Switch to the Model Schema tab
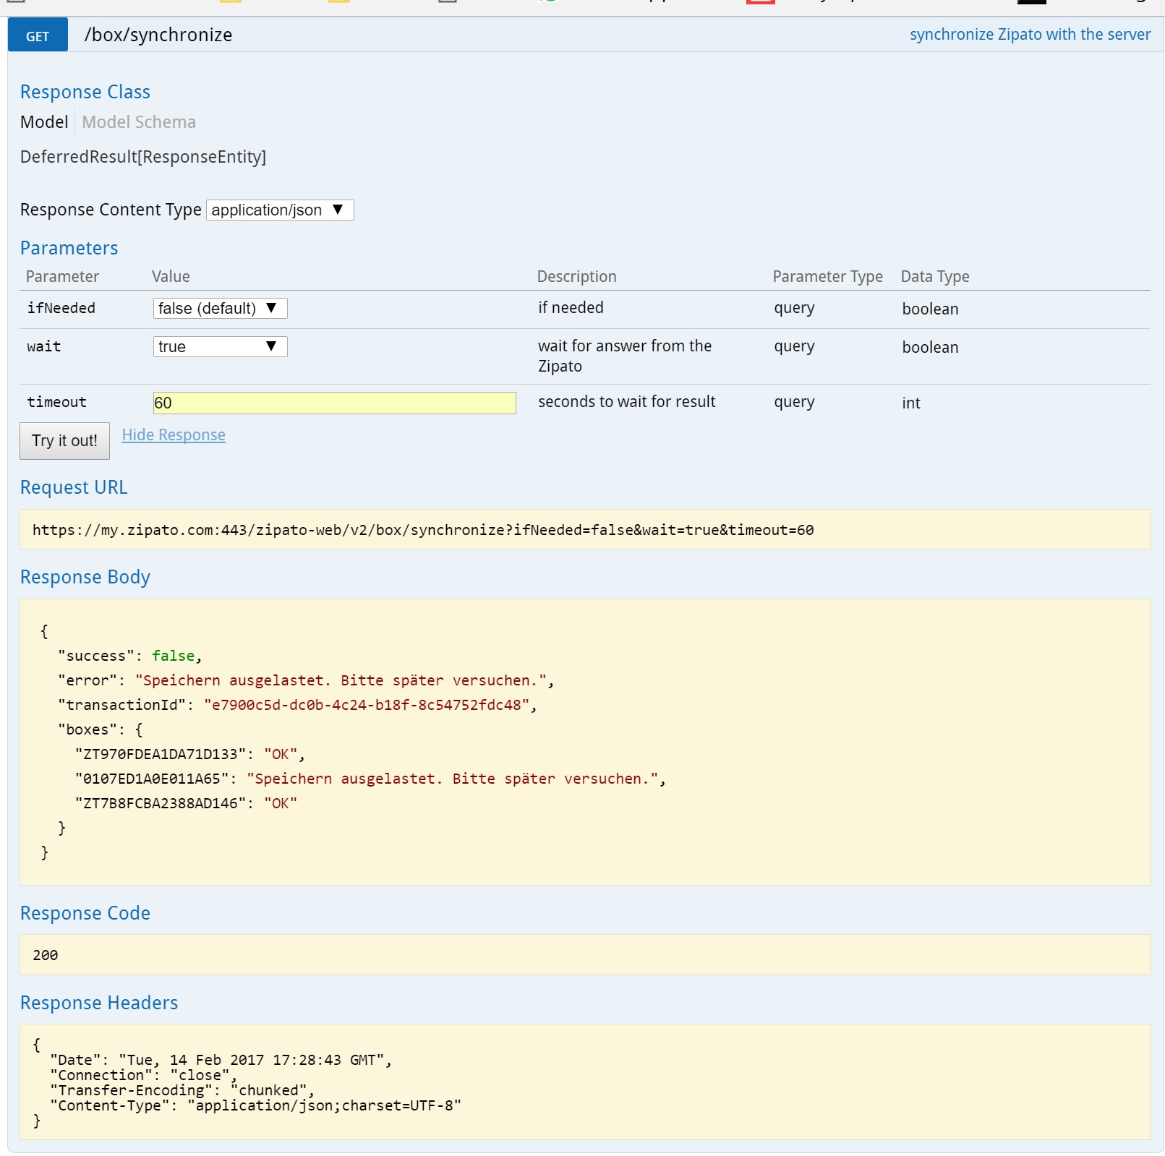 point(138,122)
